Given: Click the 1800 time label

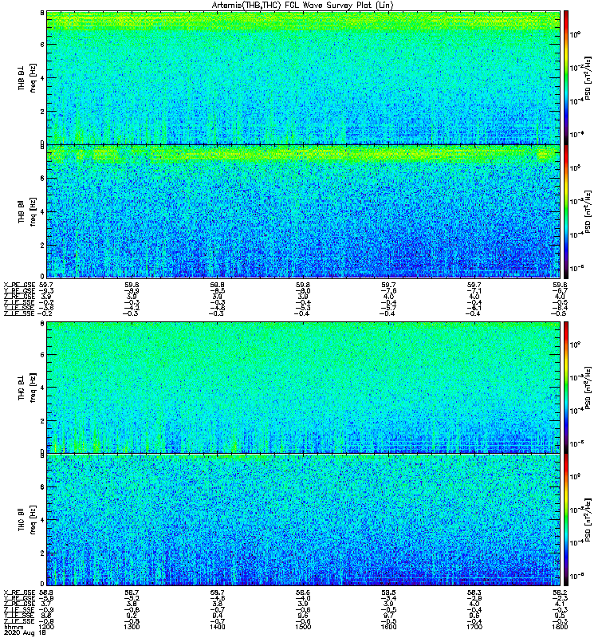Looking at the screenshot, I should pos(560,627).
